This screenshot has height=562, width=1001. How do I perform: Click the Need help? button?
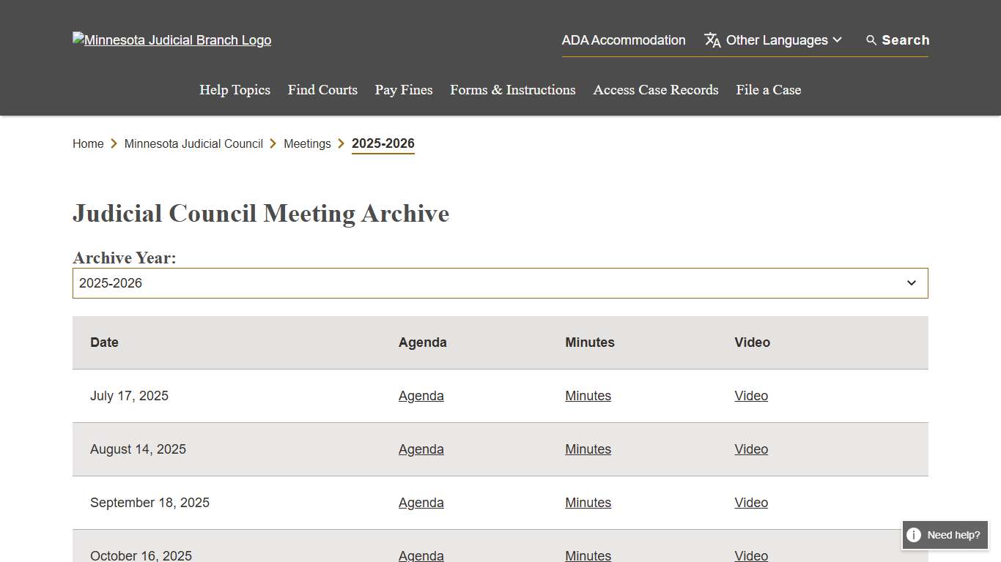coord(953,535)
